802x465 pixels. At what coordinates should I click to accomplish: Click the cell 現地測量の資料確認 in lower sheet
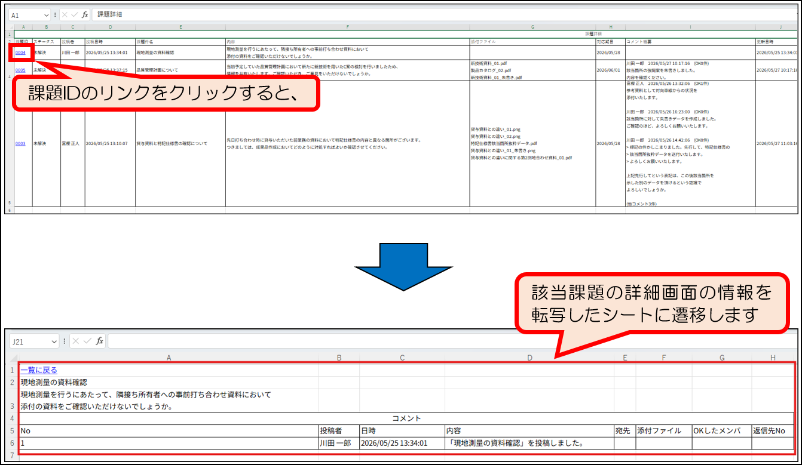[x=169, y=383]
